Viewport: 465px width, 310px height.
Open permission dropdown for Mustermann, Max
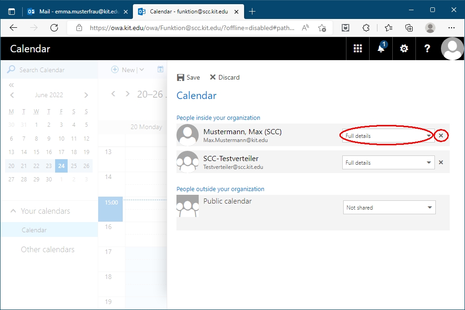(x=388, y=136)
